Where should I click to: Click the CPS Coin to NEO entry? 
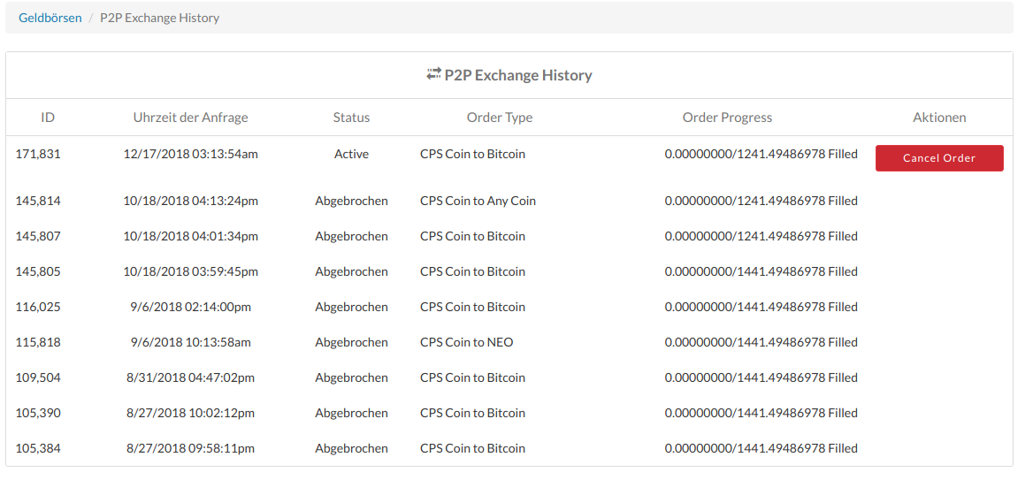[x=466, y=342]
